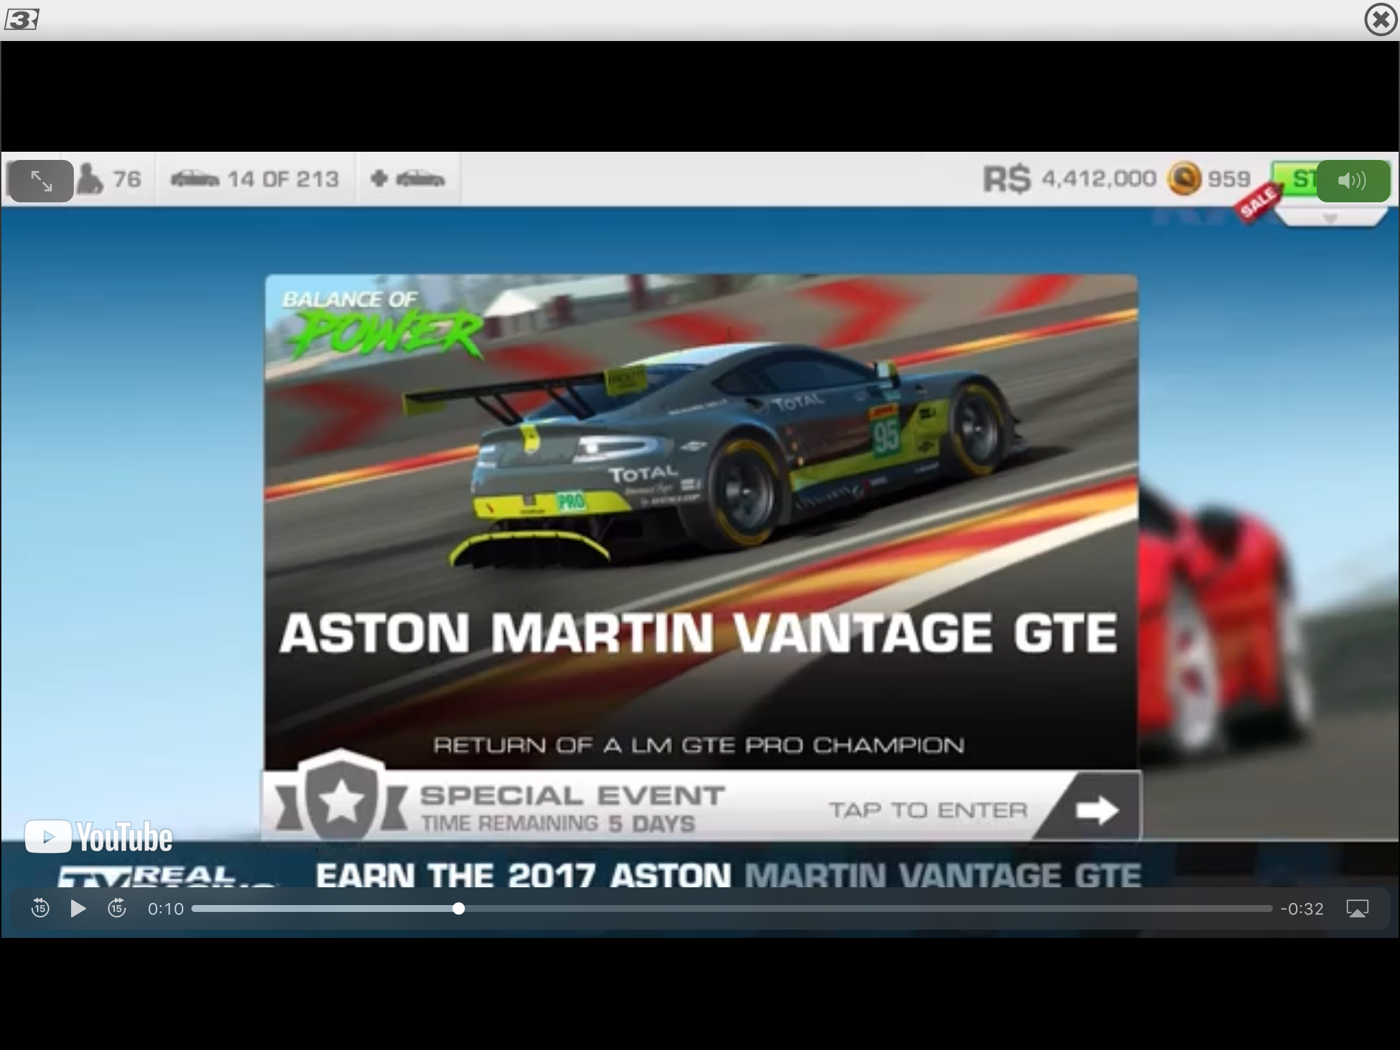Screen dimensions: 1400x1050
Task: Tap the add car plus icon
Action: (x=407, y=179)
